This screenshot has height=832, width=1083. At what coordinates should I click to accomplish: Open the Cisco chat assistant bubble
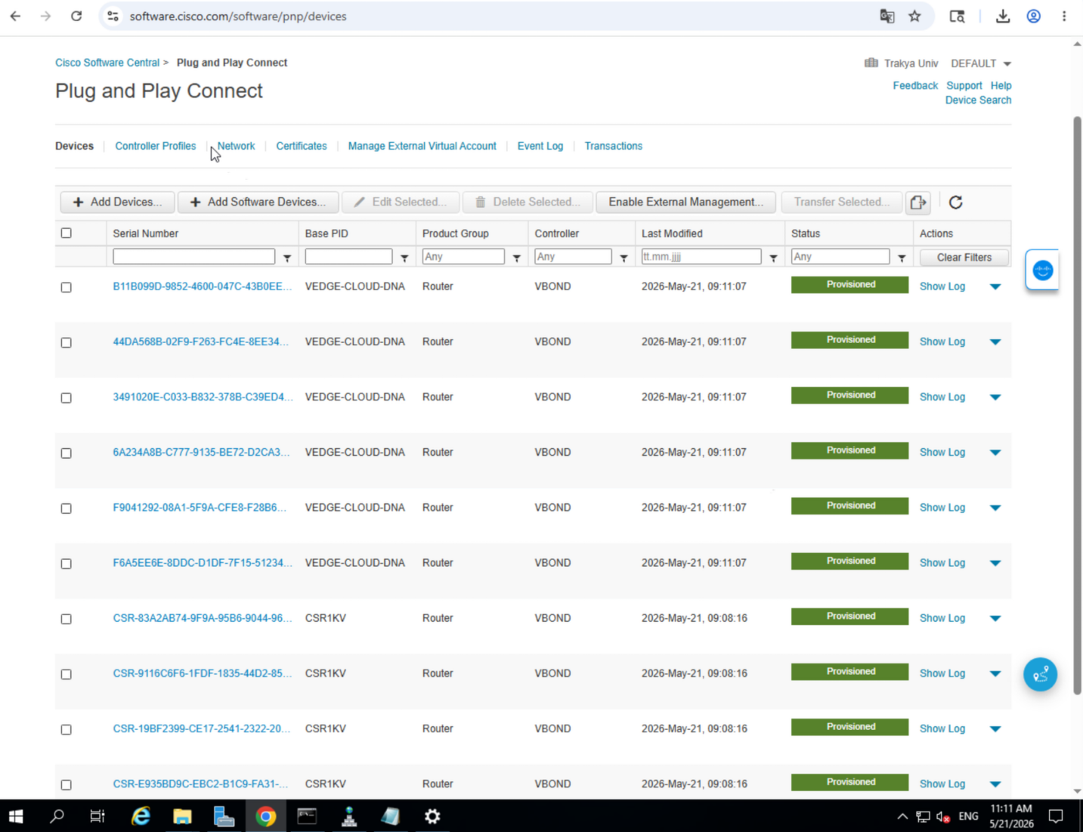click(1042, 270)
